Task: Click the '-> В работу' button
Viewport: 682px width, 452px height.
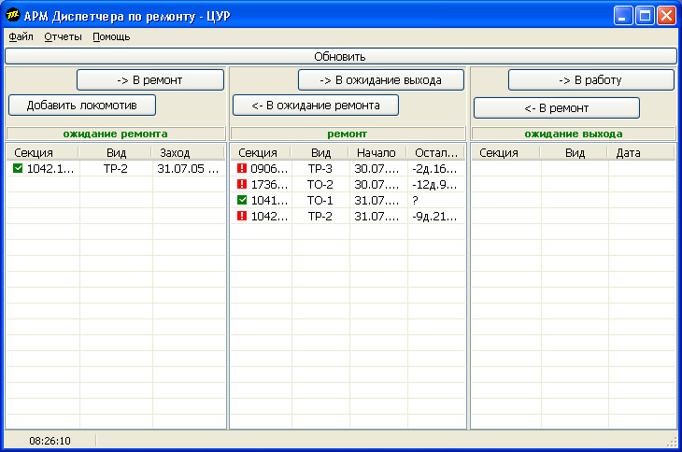Action: 591,80
